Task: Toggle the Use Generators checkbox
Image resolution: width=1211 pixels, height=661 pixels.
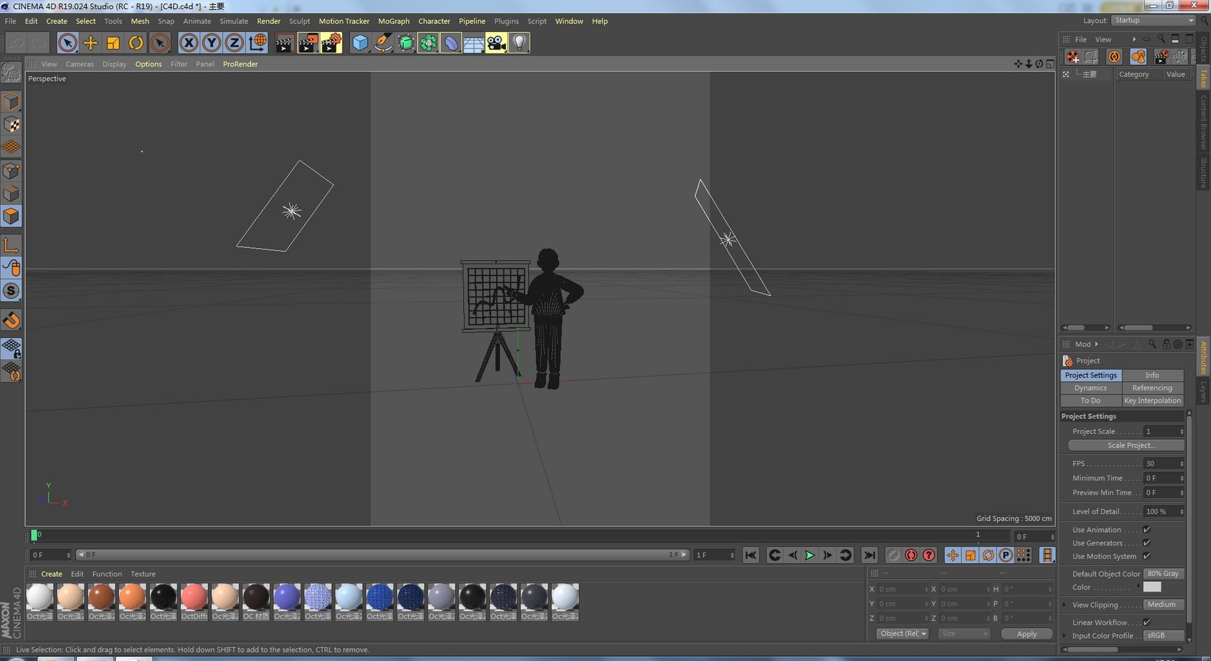Action: pos(1147,543)
